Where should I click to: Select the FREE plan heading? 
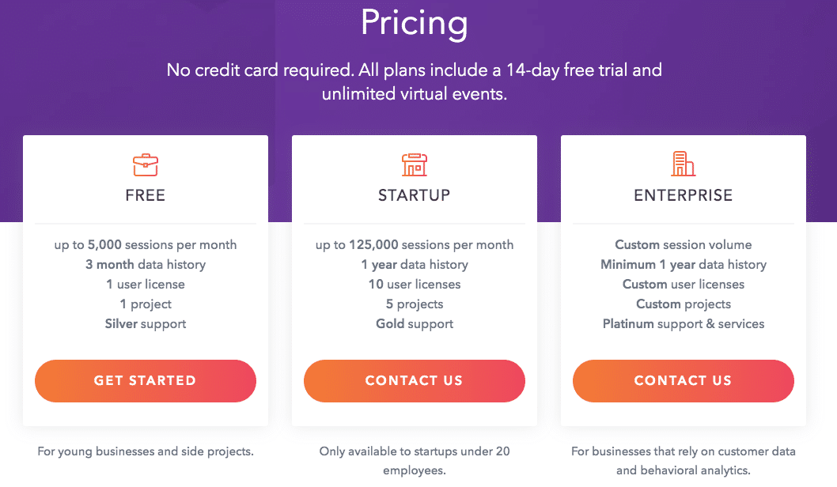[x=145, y=194]
